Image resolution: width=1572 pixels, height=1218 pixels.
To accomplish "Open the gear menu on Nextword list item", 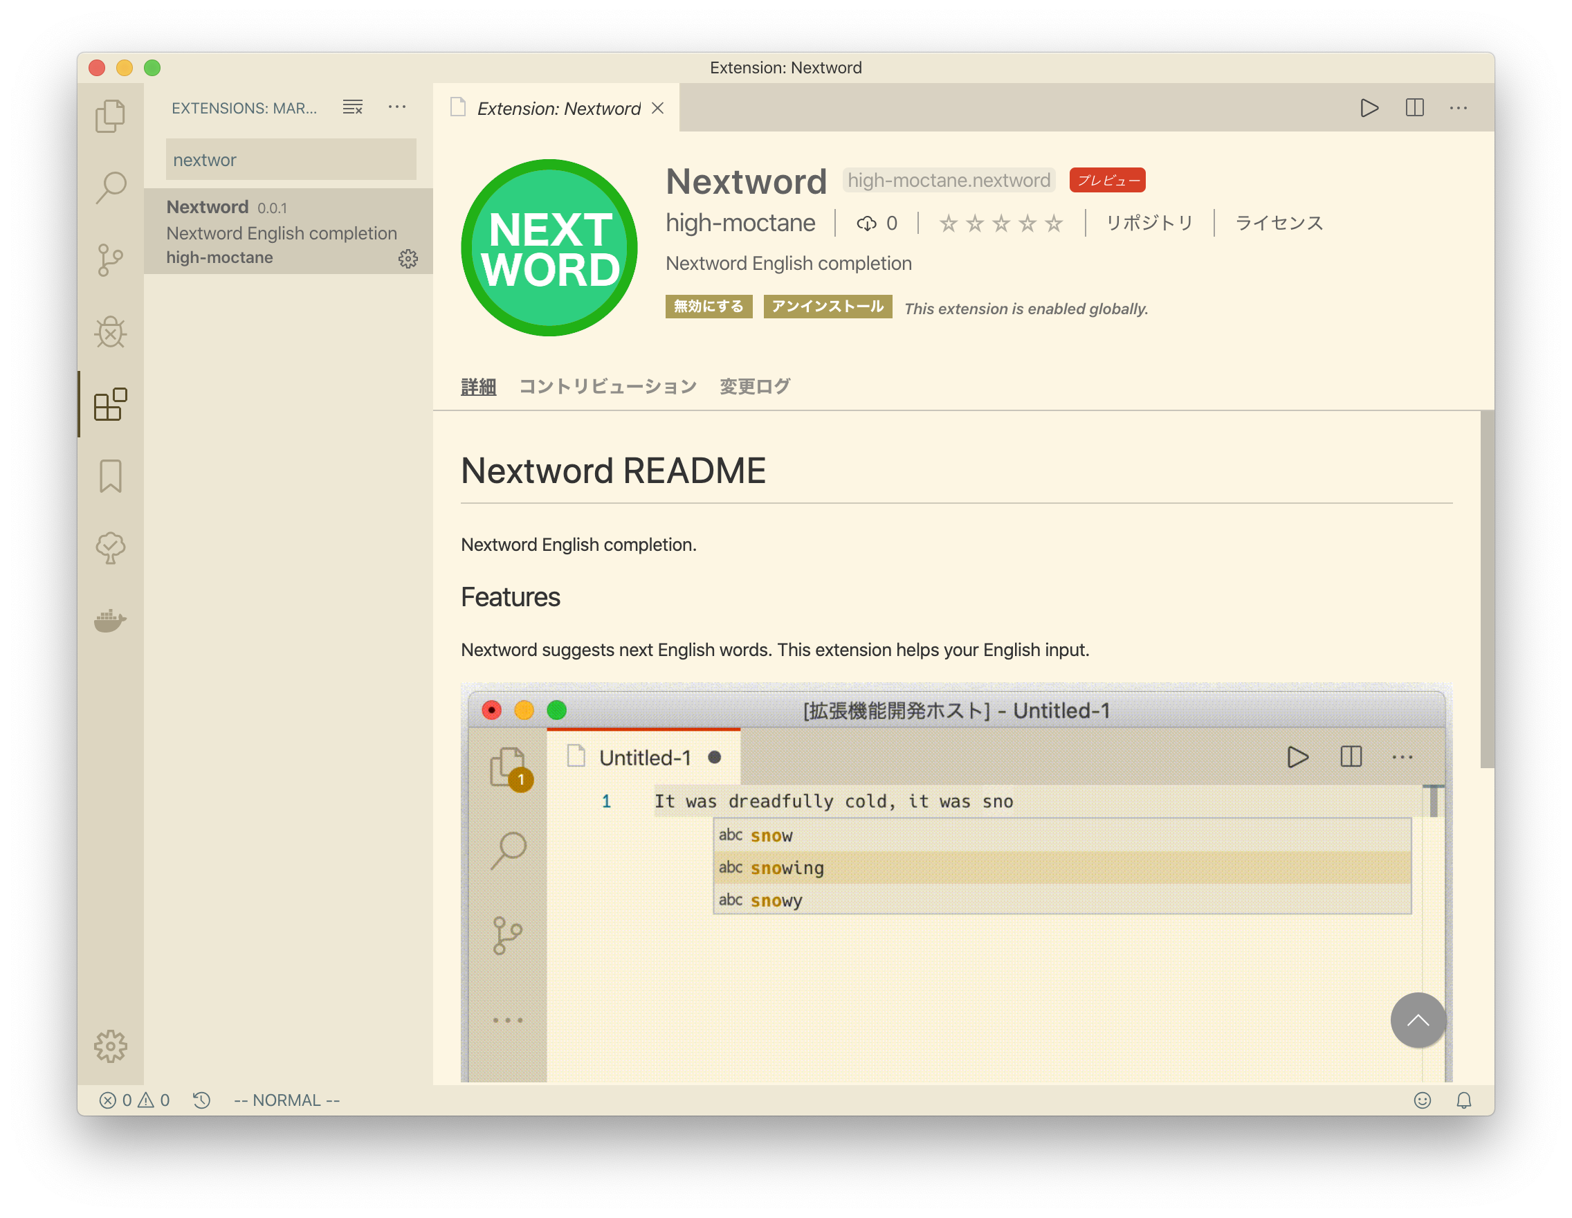I will click(408, 258).
